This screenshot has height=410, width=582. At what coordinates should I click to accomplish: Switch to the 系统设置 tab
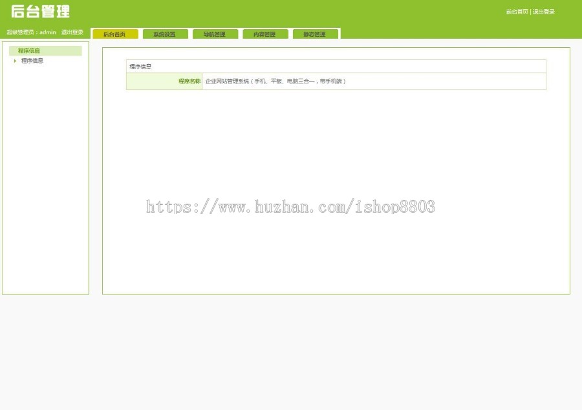pyautogui.click(x=165, y=34)
